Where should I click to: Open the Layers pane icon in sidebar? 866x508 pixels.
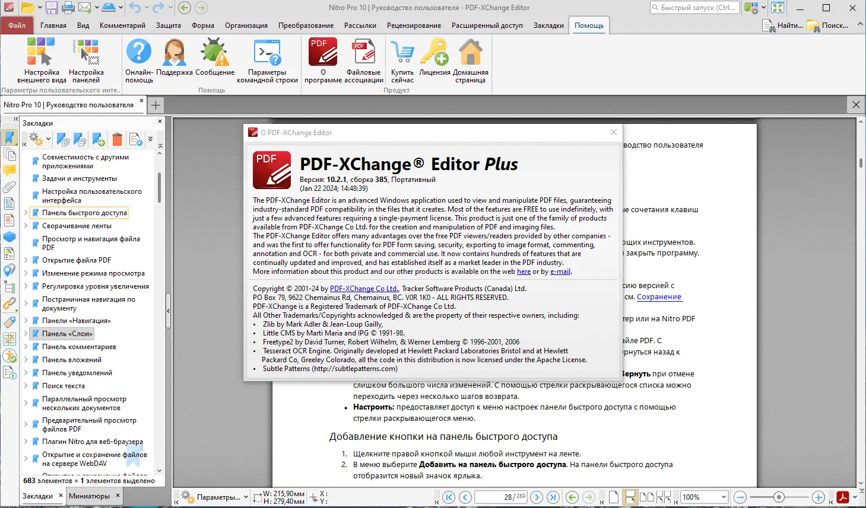coord(9,237)
